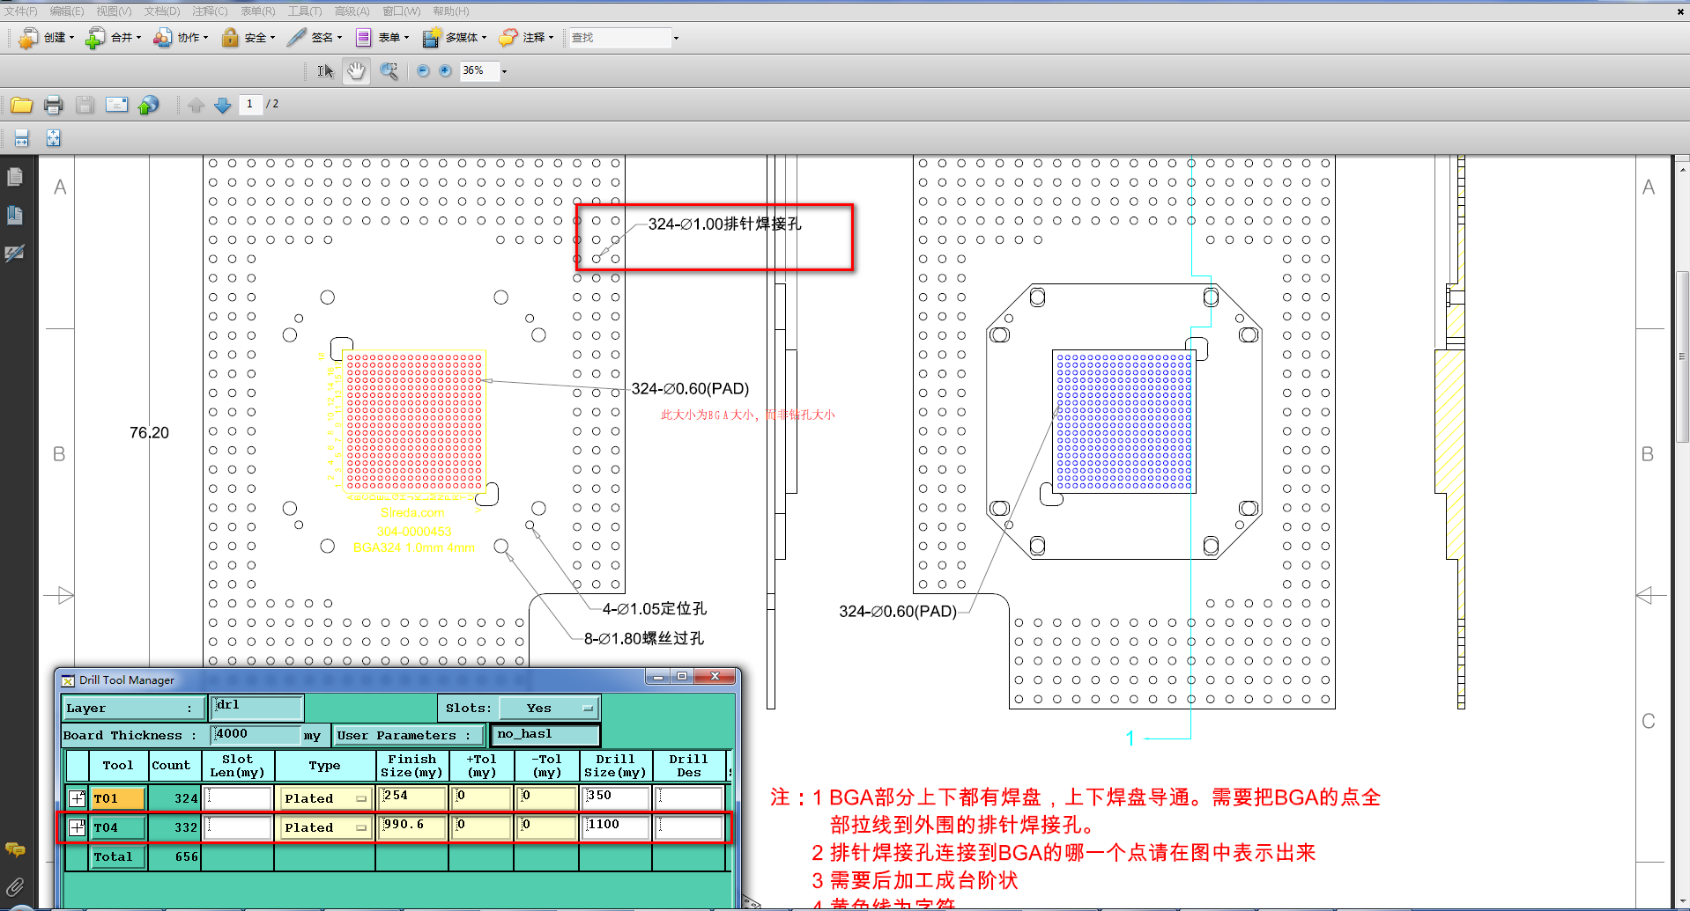Open the 文档(D) Document menu
1690x911 pixels.
pyautogui.click(x=162, y=11)
